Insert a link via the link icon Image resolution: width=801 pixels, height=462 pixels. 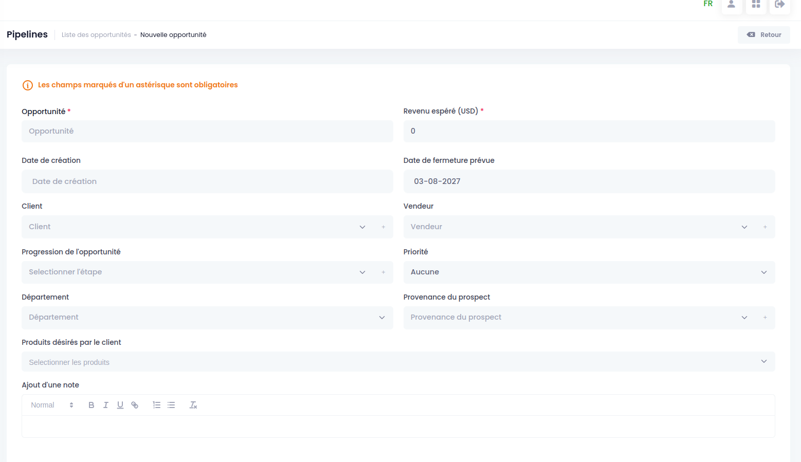pos(135,405)
